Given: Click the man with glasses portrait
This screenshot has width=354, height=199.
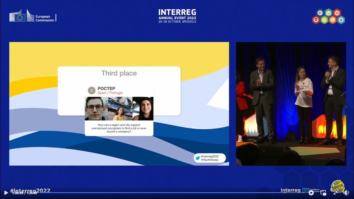Looking at the screenshot, I should click(x=96, y=108).
